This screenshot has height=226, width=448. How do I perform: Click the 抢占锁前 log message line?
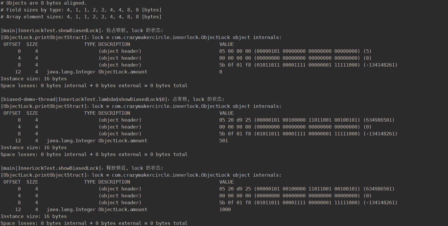pos(82,30)
